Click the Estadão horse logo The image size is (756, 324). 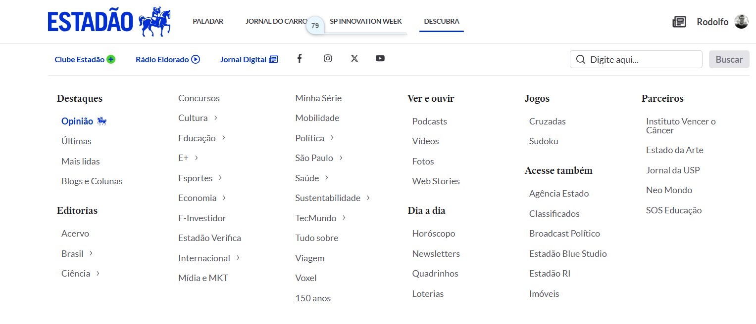(154, 22)
